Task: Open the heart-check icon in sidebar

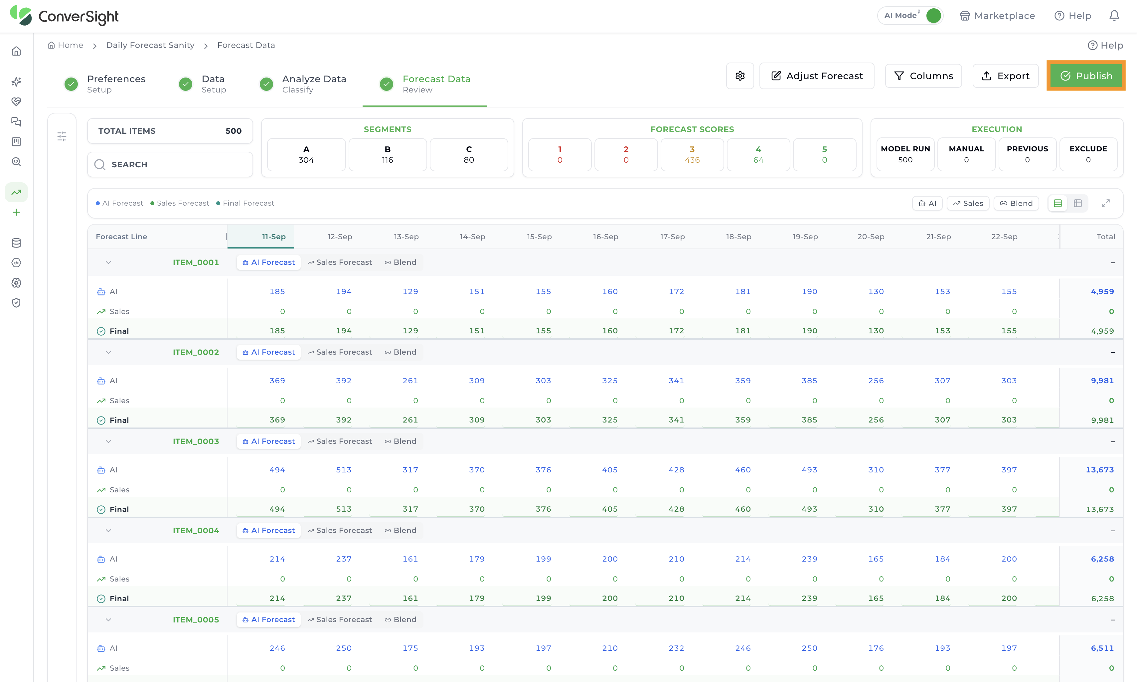Action: (17, 101)
